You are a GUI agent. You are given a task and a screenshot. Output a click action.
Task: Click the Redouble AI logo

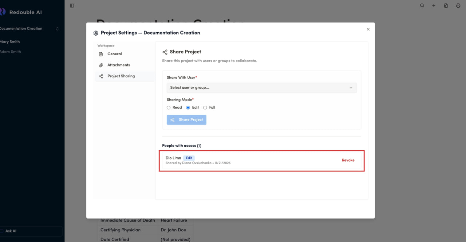coord(3,12)
